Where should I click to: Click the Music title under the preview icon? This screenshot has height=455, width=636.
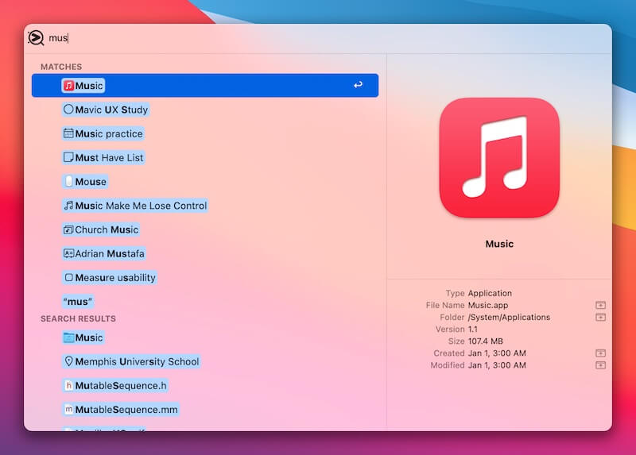pos(499,244)
